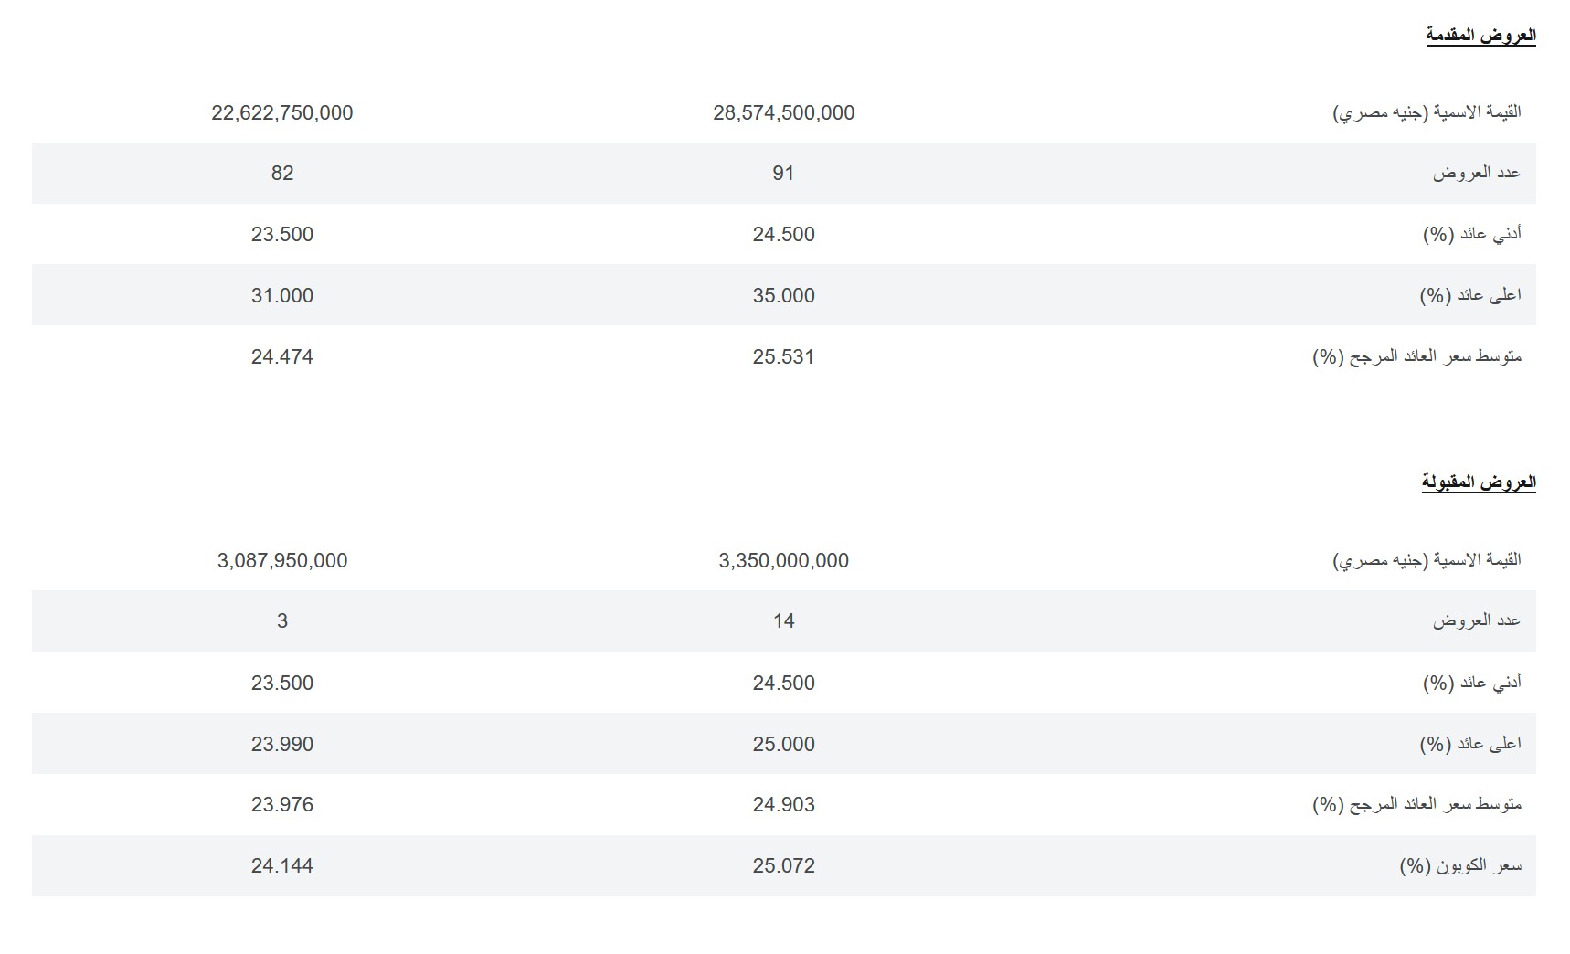Click the submitted offers count 82
1570x954 pixels.
coord(282,174)
